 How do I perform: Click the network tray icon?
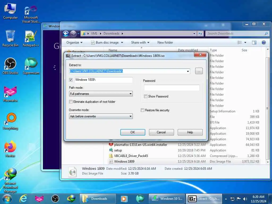pyautogui.click(x=232, y=199)
